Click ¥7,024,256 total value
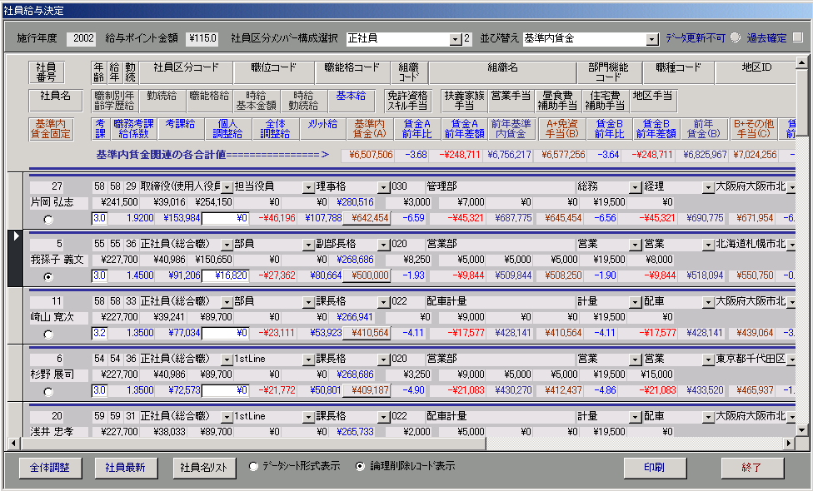 point(755,155)
